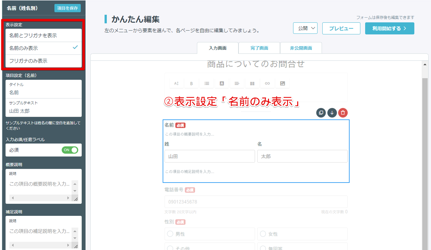Click the form preview scrollbar up arrow
The height and width of the screenshot is (250, 431).
click(425, 64)
